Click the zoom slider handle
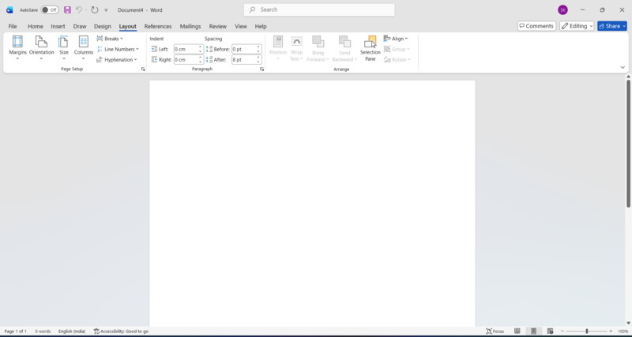 [x=586, y=331]
